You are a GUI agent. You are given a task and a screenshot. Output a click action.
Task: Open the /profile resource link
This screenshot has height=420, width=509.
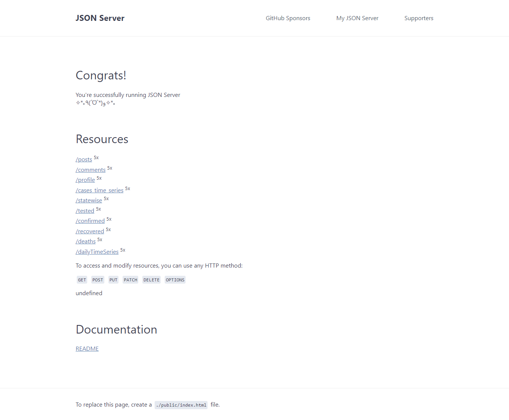tap(85, 180)
